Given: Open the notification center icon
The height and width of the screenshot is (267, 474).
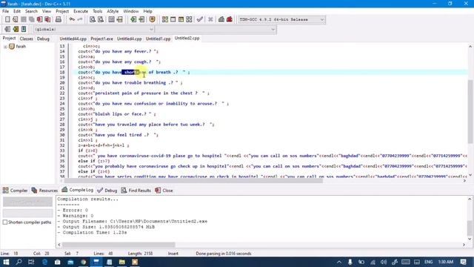Looking at the screenshot, I should pyautogui.click(x=464, y=262).
